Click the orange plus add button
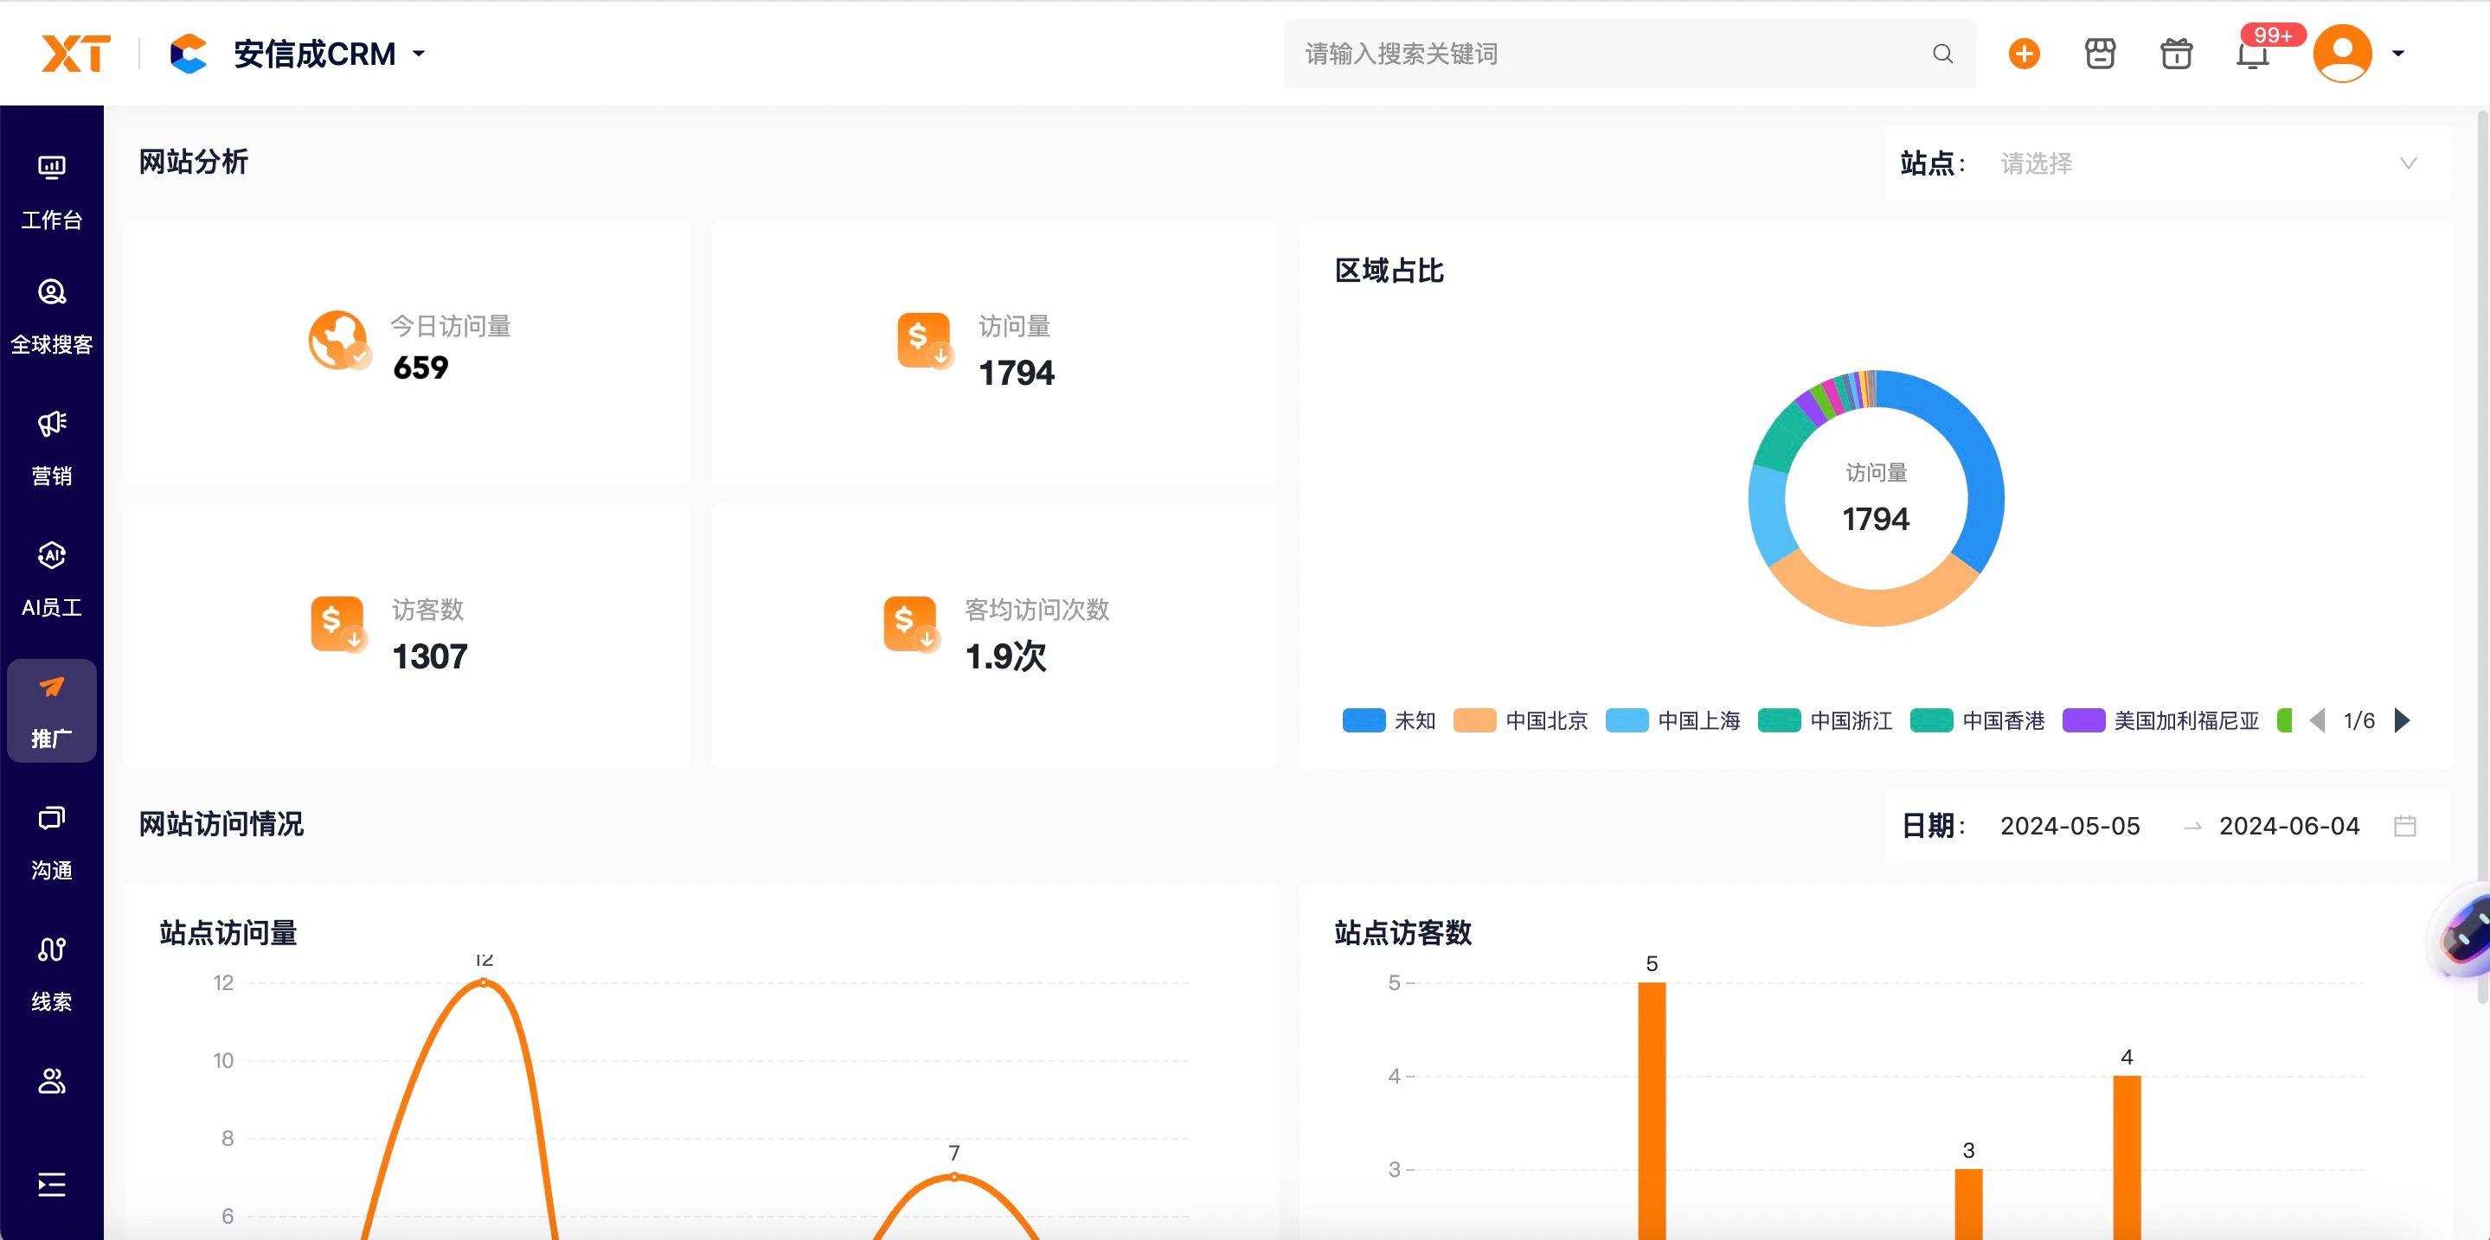2490x1240 pixels. (x=2024, y=54)
